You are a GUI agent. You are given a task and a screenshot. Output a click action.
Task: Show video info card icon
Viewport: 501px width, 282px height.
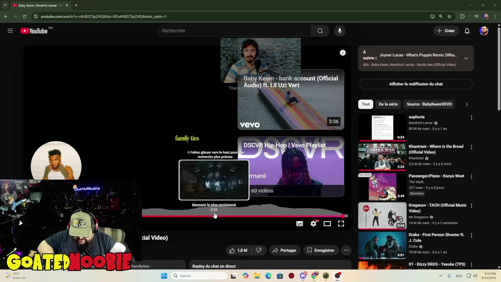[343, 53]
